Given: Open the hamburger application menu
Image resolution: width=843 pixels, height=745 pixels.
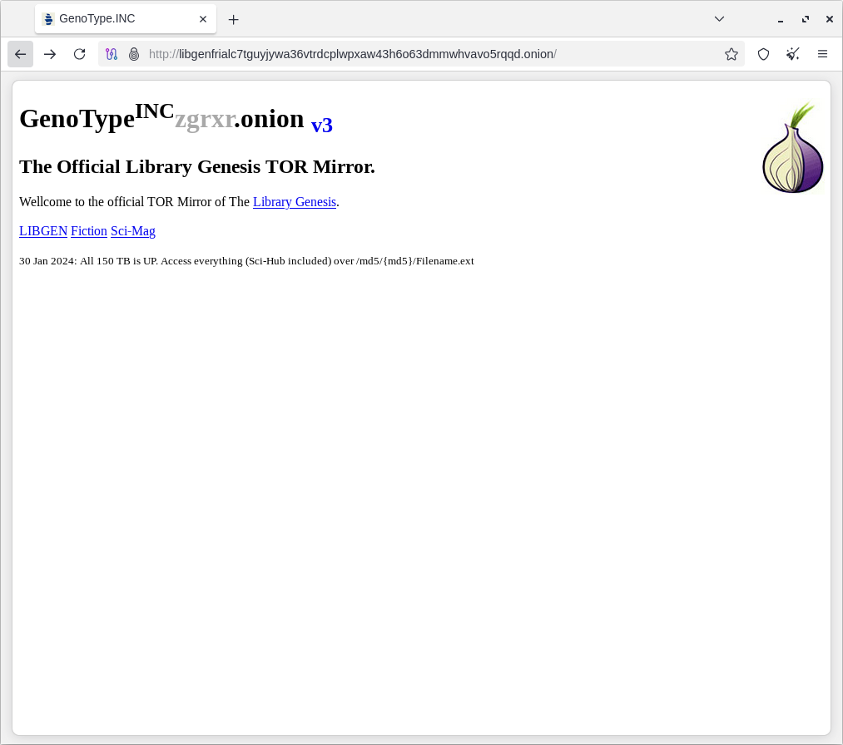Looking at the screenshot, I should coord(822,54).
